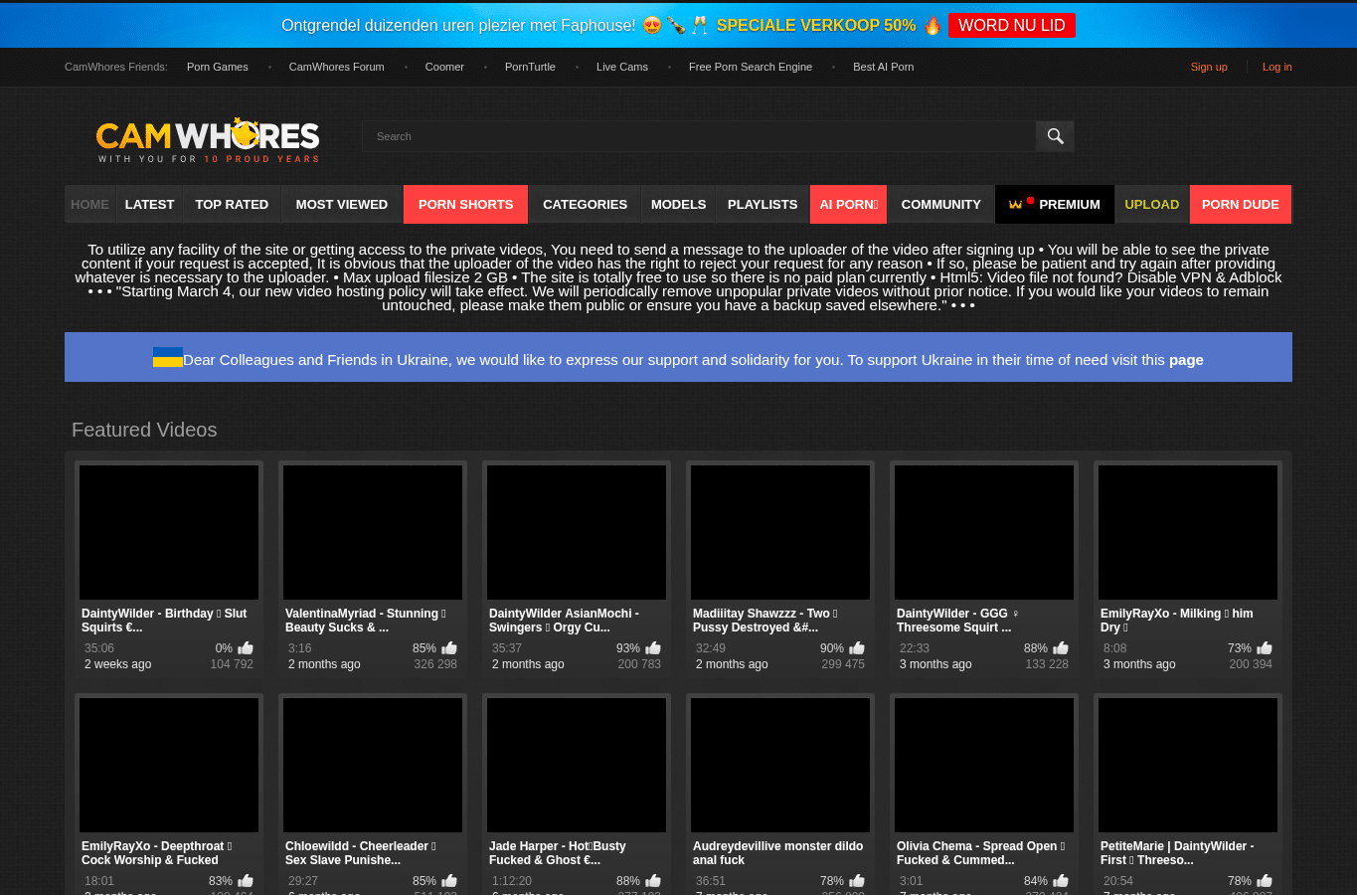Click the thumbs-up icon beside the 83% rating

[x=246, y=881]
